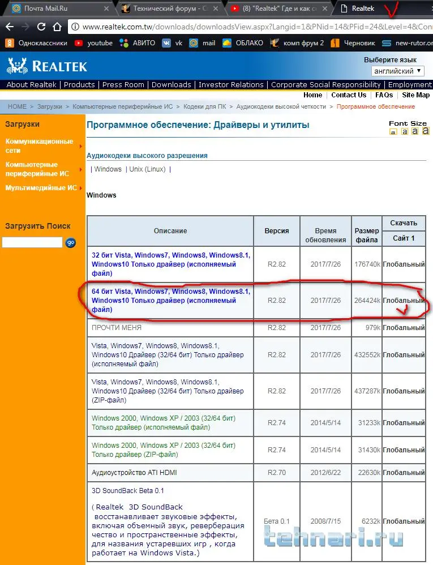Download 3D SoundBack Beta via Глобальный
The width and height of the screenshot is (433, 565).
404,521
